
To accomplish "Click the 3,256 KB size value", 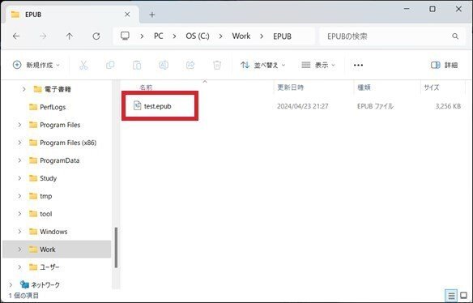I will click(448, 106).
